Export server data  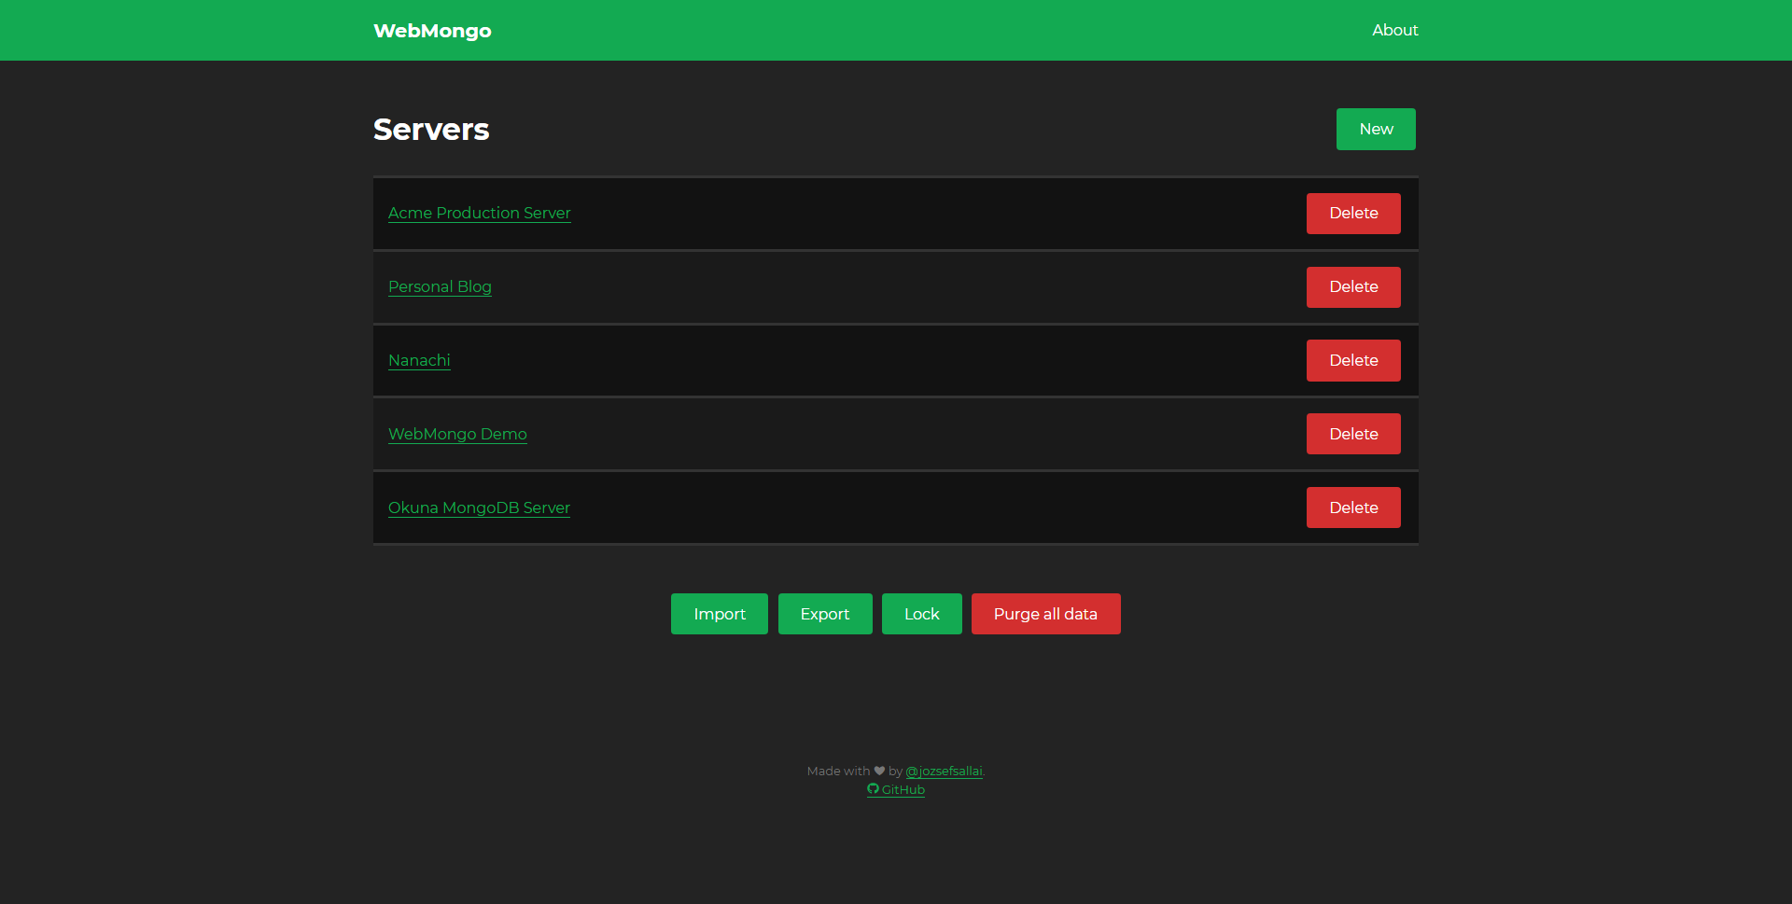pos(824,614)
